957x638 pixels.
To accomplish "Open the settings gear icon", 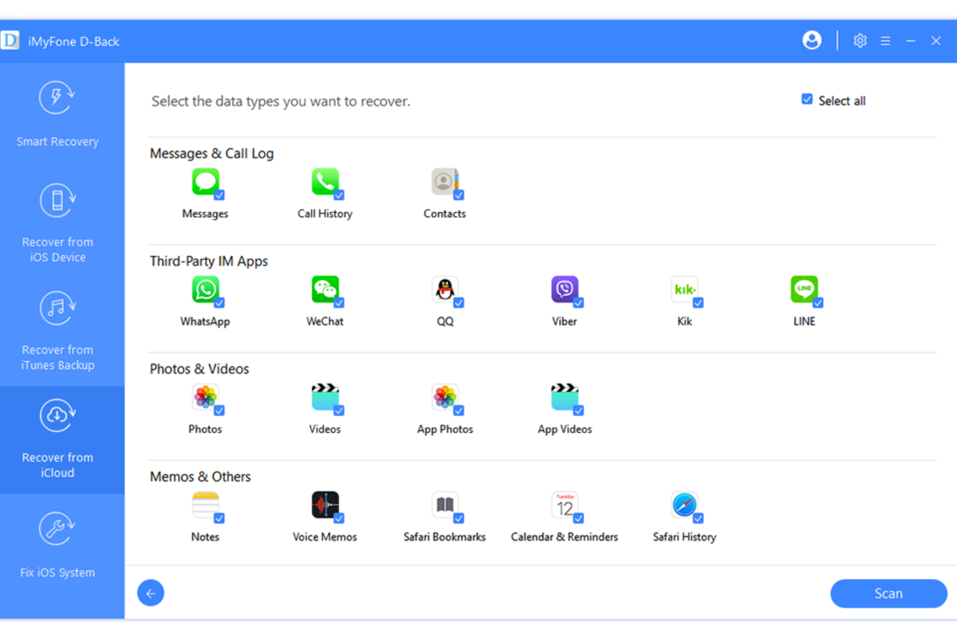I will (x=860, y=41).
